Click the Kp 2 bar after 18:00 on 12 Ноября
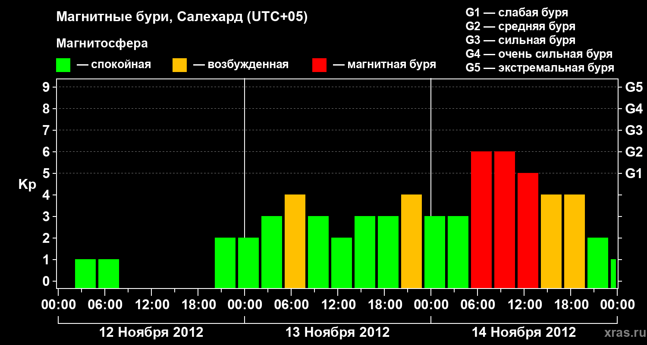The width and height of the screenshot is (647, 345). click(x=225, y=263)
